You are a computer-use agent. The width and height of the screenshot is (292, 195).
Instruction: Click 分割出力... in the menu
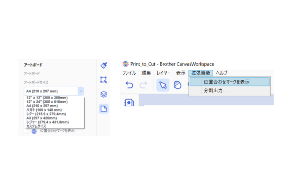coord(215,91)
